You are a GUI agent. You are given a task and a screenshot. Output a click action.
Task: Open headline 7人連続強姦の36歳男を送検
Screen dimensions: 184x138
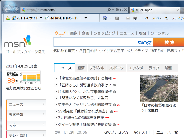[x=81, y=118]
